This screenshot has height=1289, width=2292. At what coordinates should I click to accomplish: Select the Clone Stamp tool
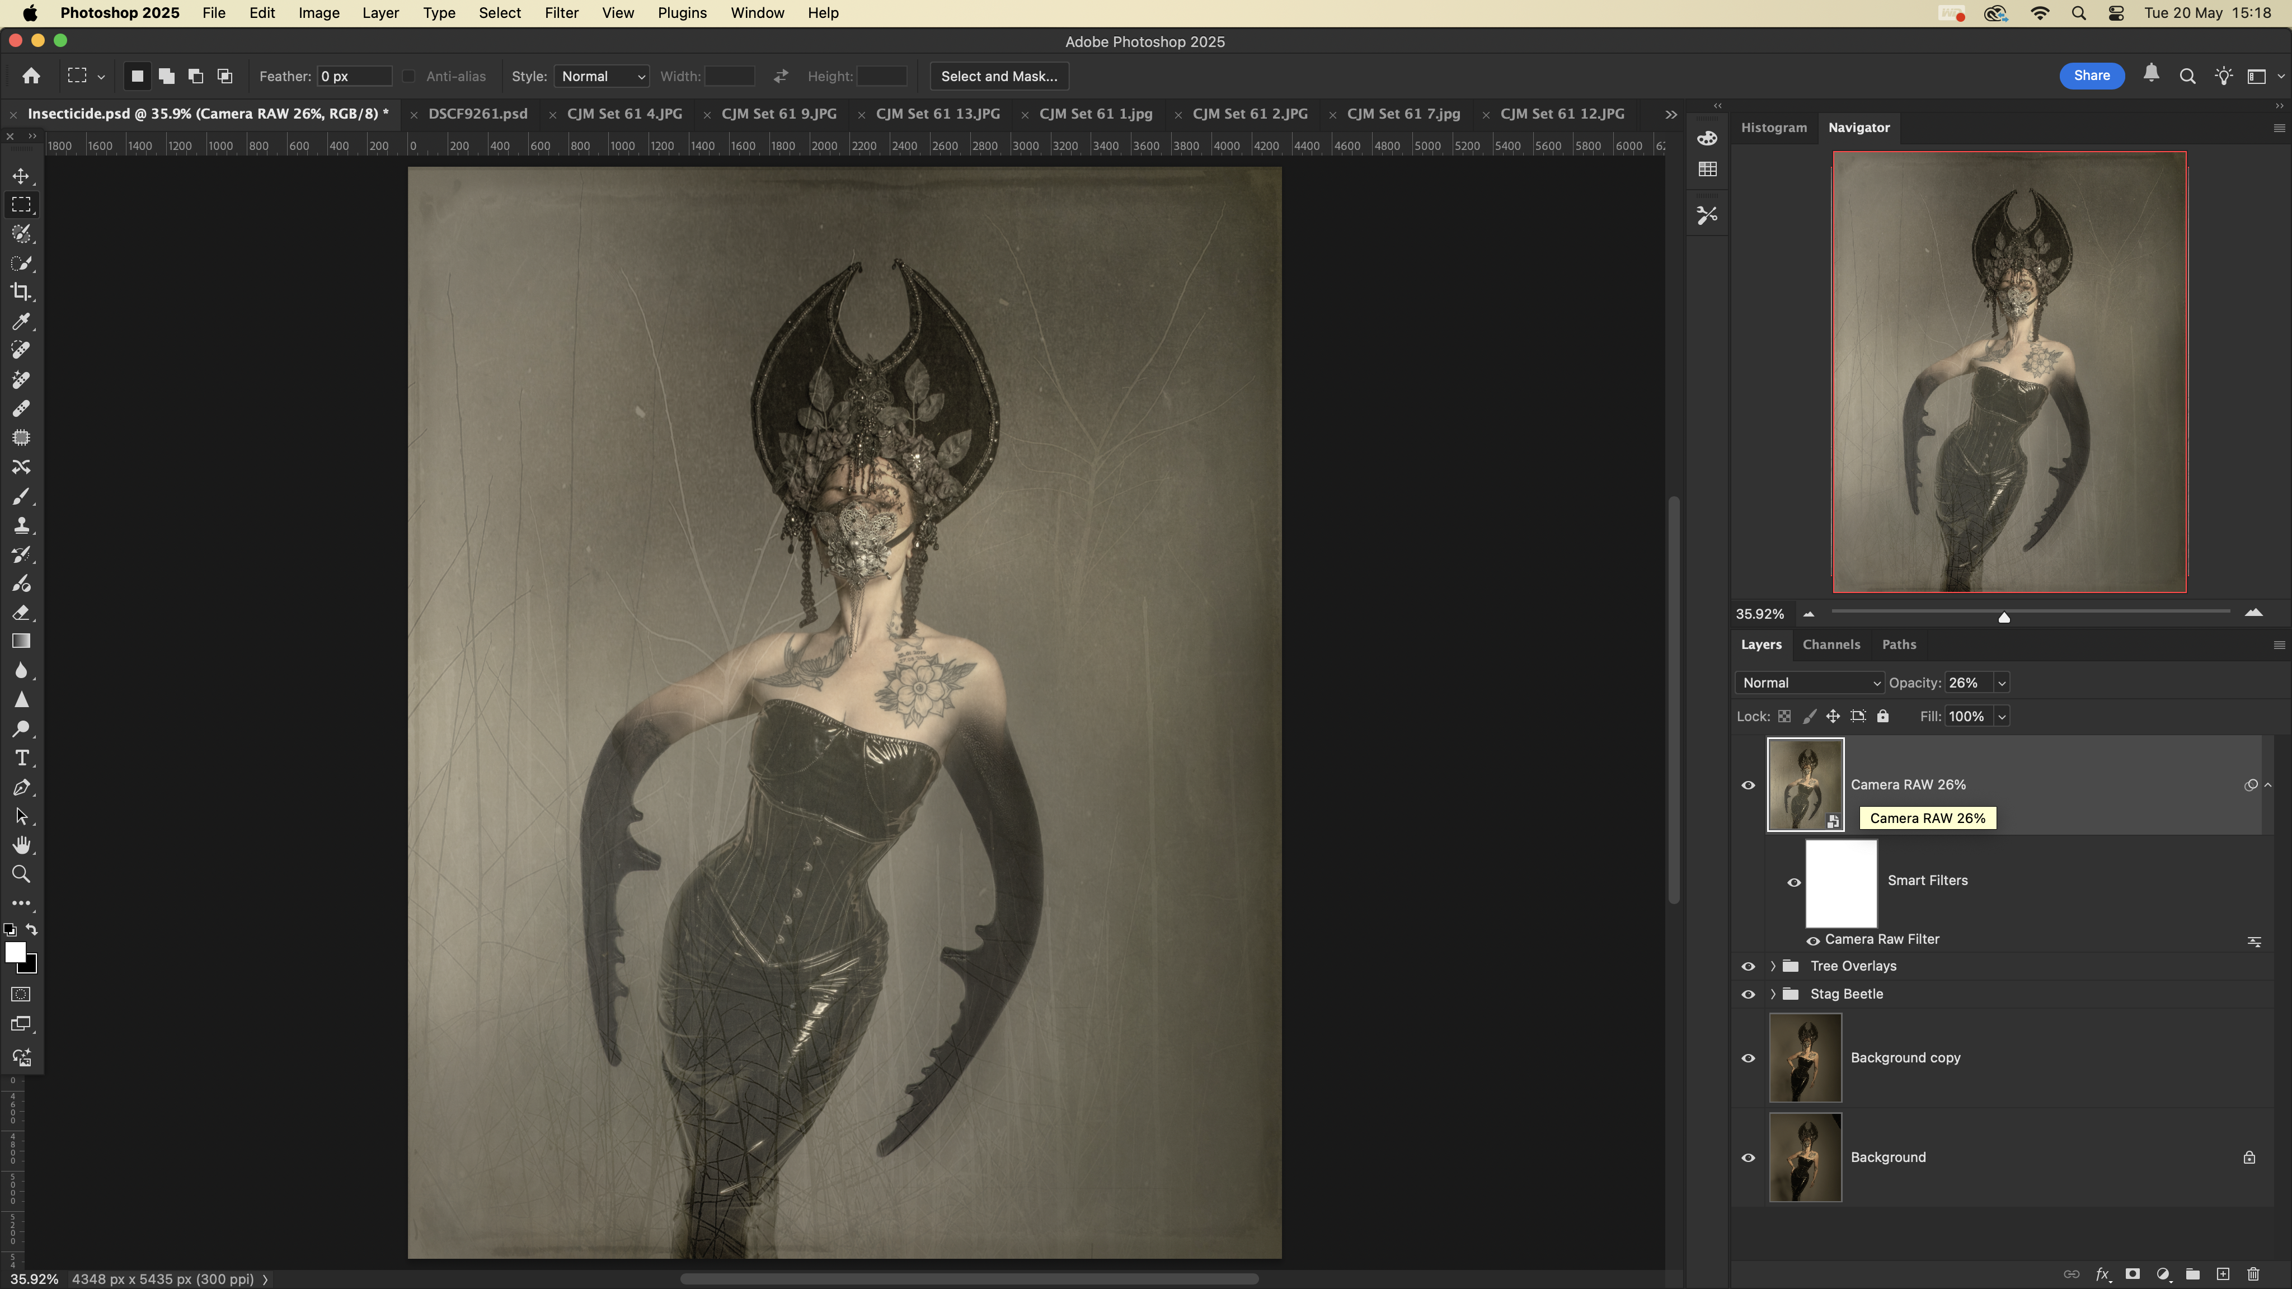21,525
